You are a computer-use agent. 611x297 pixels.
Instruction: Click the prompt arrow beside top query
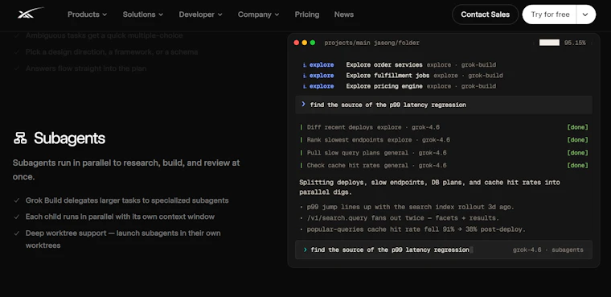303,104
